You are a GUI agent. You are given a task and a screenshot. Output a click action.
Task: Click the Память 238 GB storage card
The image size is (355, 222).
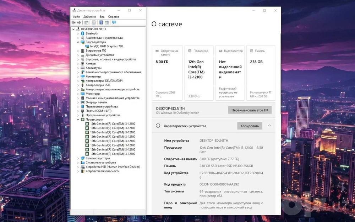tap(261, 73)
